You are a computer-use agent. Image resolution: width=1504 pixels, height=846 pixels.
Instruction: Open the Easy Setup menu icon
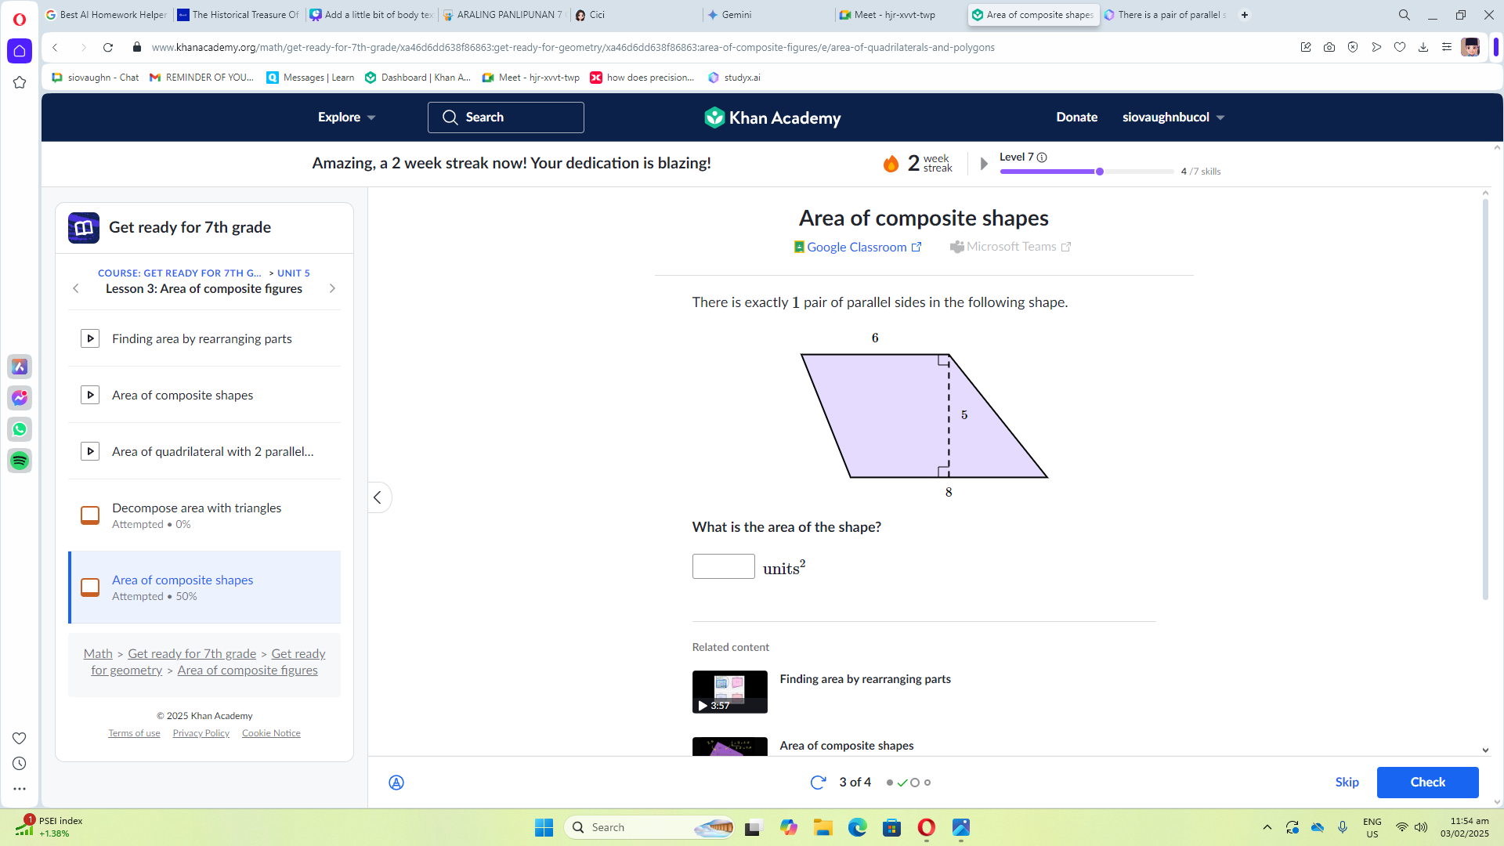[1447, 47]
